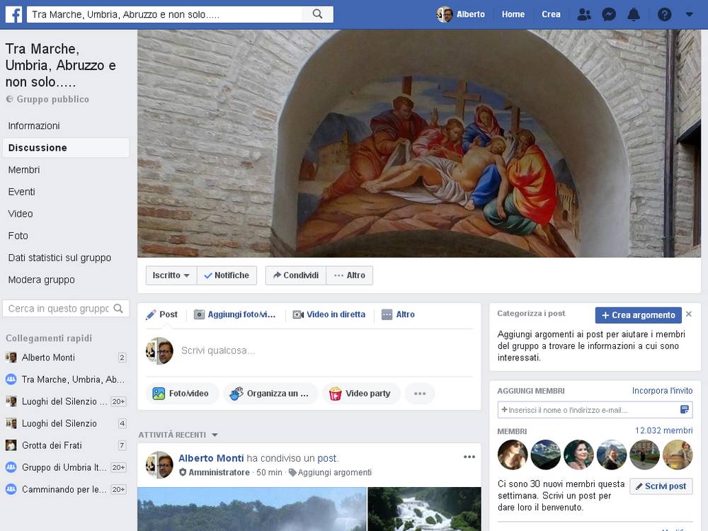The width and height of the screenshot is (708, 531).
Task: Open the Iscritto dropdown
Action: click(171, 275)
